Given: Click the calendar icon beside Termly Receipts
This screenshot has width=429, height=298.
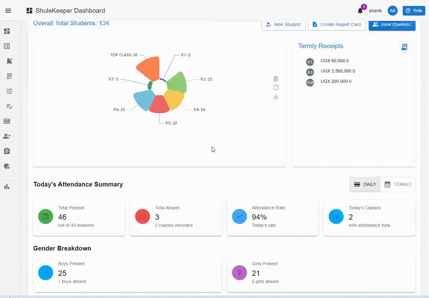Looking at the screenshot, I should pos(404,47).
